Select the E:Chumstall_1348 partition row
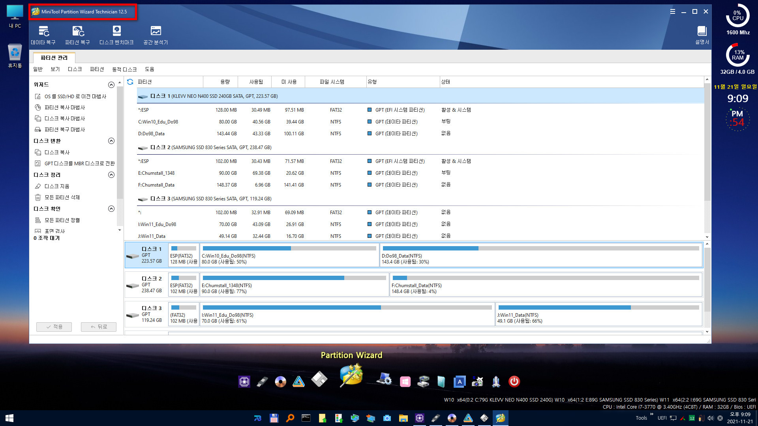The image size is (758, 426). pyautogui.click(x=420, y=173)
